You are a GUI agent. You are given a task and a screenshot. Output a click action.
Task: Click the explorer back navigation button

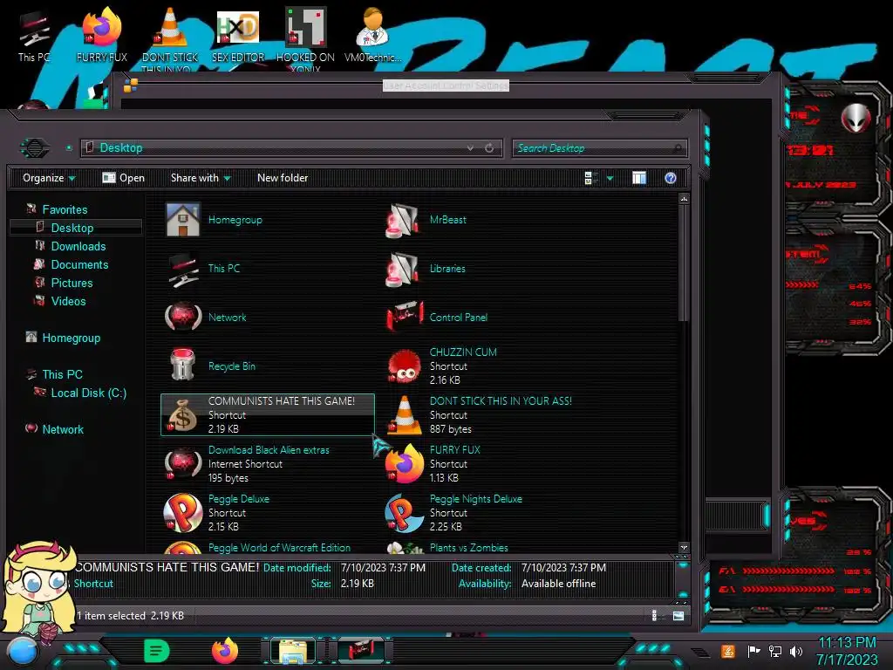coord(35,148)
